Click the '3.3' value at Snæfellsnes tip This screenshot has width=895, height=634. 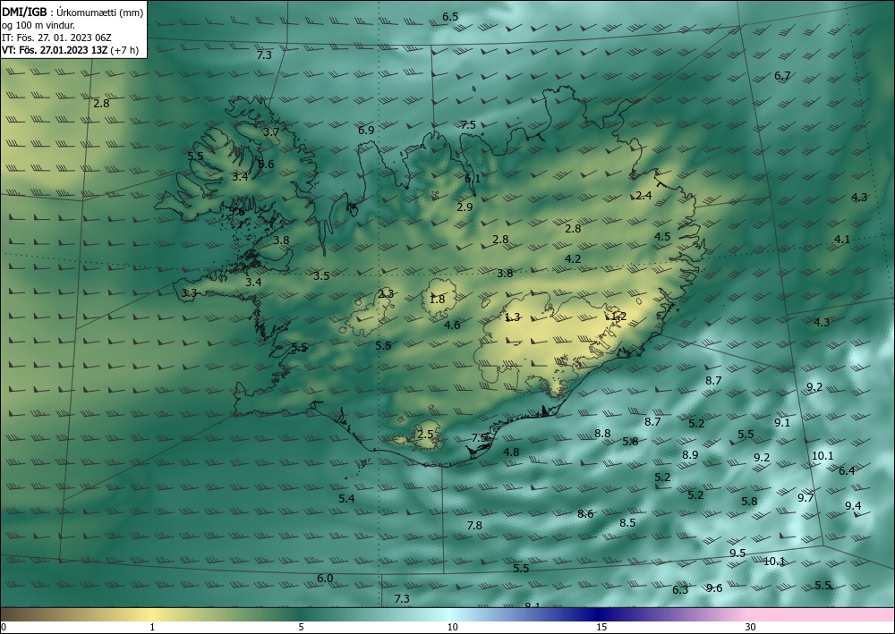189,293
